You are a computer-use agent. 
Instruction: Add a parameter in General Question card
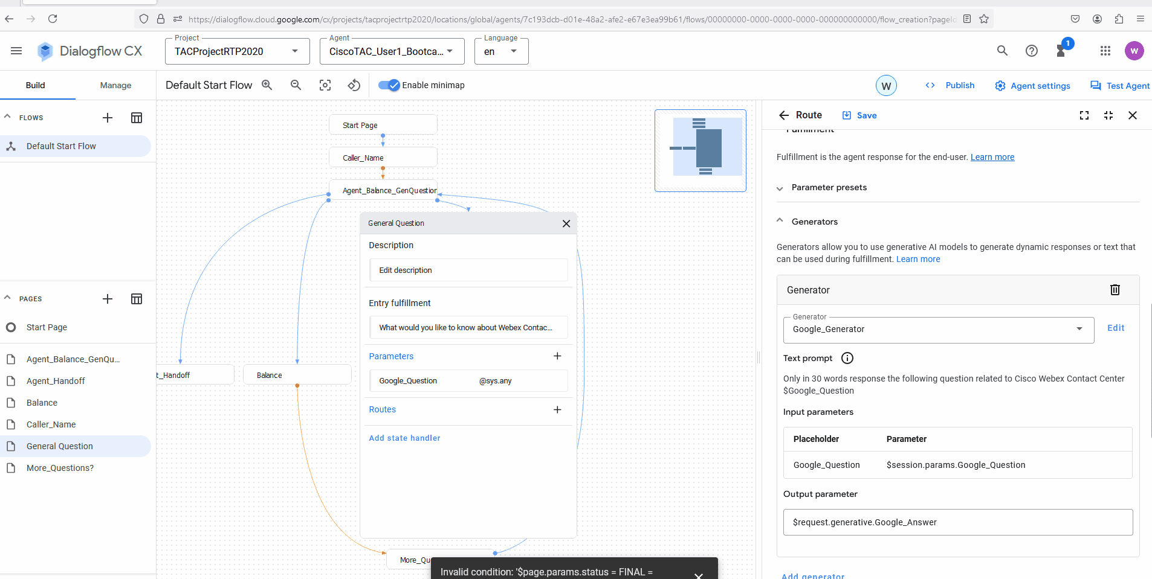click(x=557, y=356)
